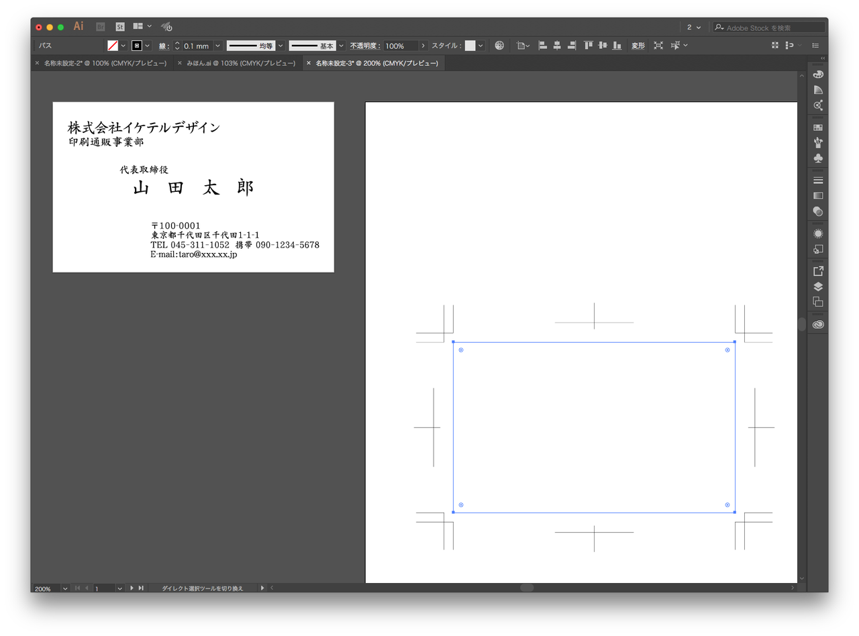Screen dimensions: 859x636
Task: Click stroke weight stepper arrows
Action: point(177,46)
